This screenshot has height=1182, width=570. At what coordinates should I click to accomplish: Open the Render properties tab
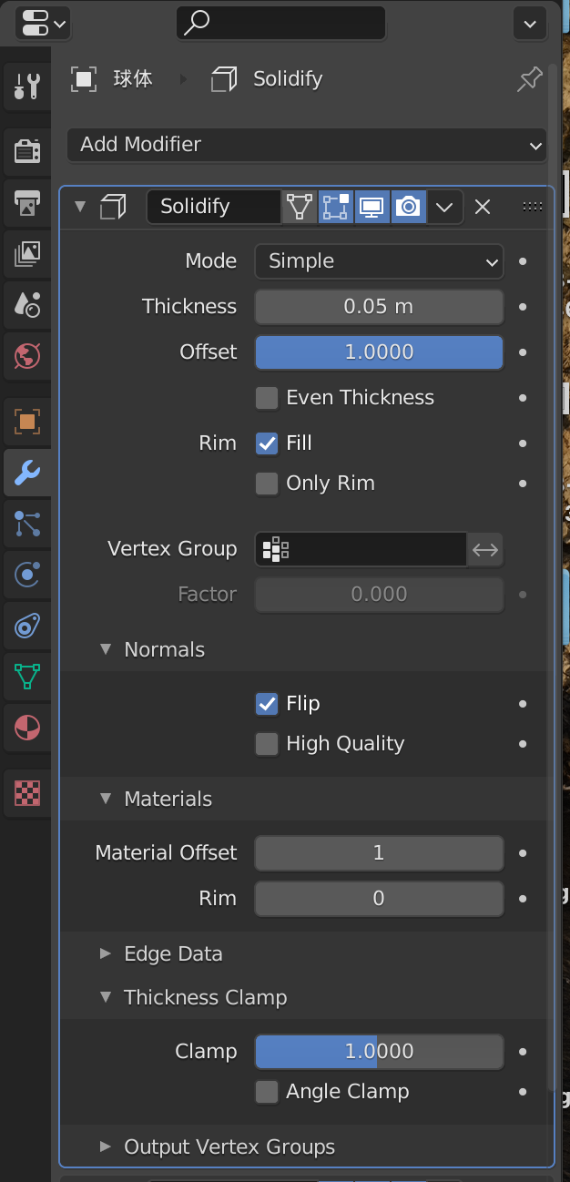pyautogui.click(x=27, y=150)
